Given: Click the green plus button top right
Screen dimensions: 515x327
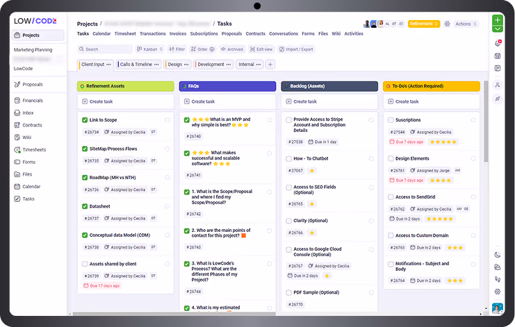Looking at the screenshot, I should (497, 19).
